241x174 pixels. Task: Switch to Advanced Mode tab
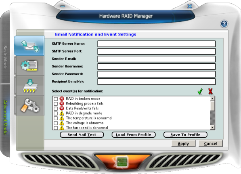[x=5, y=117]
